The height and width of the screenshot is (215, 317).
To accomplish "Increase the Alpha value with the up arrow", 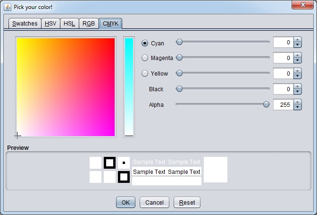I will 297,102.
